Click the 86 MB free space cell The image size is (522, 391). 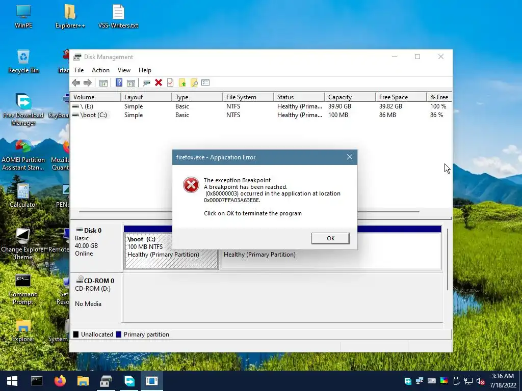(x=387, y=115)
